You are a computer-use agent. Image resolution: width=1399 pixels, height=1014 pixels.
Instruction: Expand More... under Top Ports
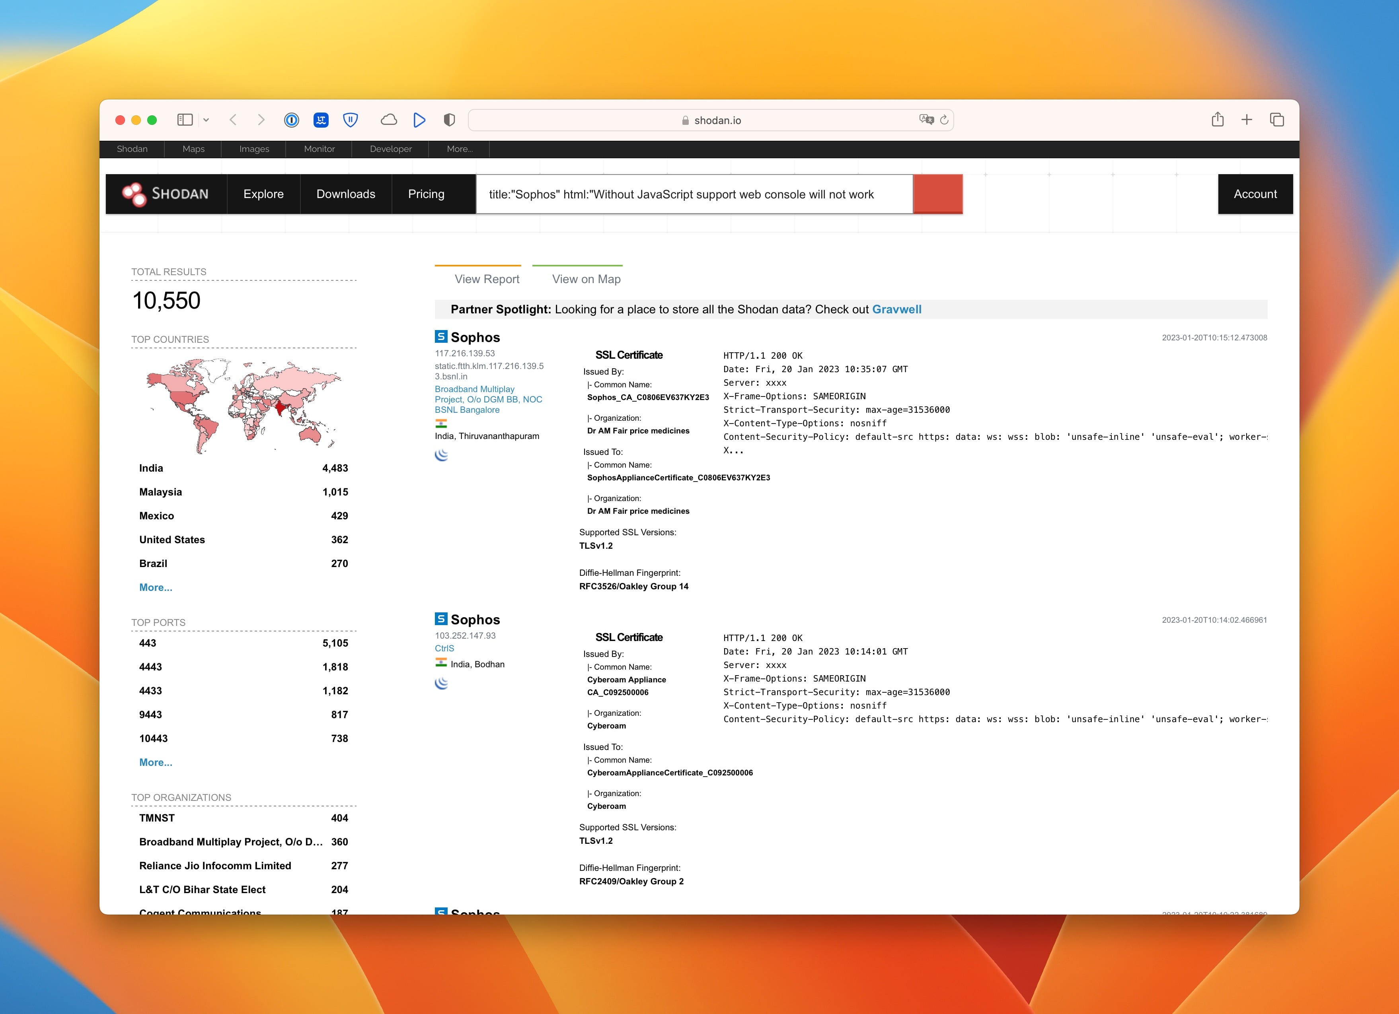pos(156,763)
